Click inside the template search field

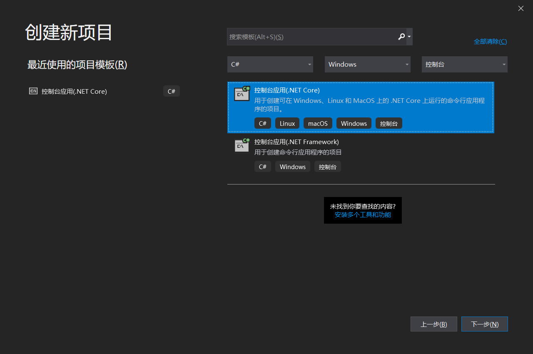pos(308,37)
